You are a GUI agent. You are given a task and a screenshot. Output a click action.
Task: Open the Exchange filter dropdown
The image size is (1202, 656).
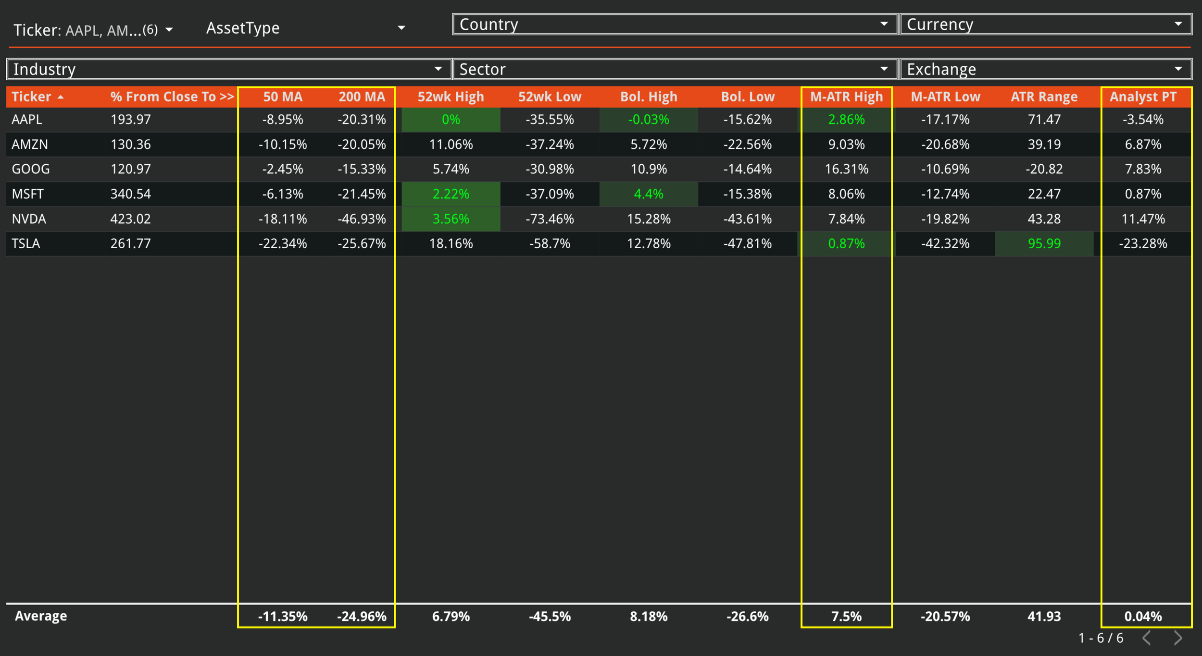pyautogui.click(x=1178, y=69)
